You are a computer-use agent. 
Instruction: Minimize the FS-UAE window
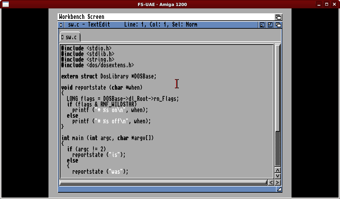[319, 4]
